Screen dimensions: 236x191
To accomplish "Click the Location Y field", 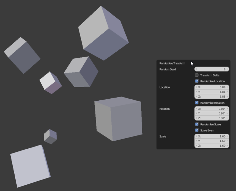I will (212, 92).
